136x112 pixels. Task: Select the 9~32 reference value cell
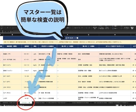tap(27, 98)
